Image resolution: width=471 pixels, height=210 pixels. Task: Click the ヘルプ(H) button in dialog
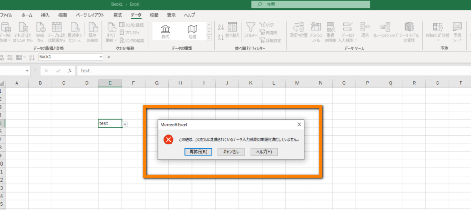tap(264, 152)
